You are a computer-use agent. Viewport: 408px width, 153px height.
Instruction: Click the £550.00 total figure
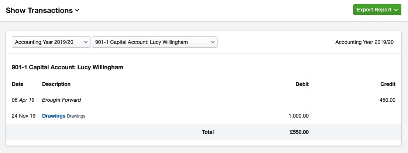299,132
